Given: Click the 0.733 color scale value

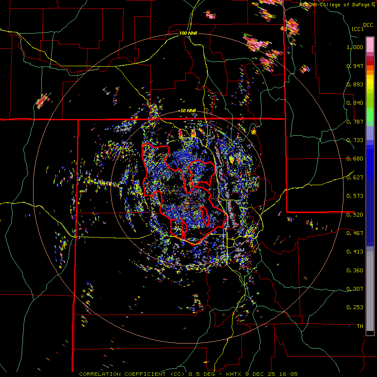Looking at the screenshot, I should tap(355, 140).
